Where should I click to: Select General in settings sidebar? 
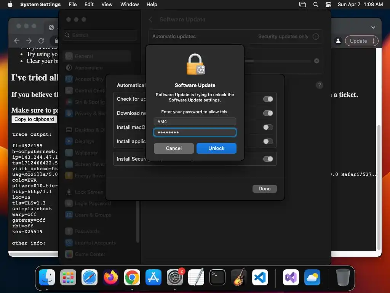click(x=97, y=56)
